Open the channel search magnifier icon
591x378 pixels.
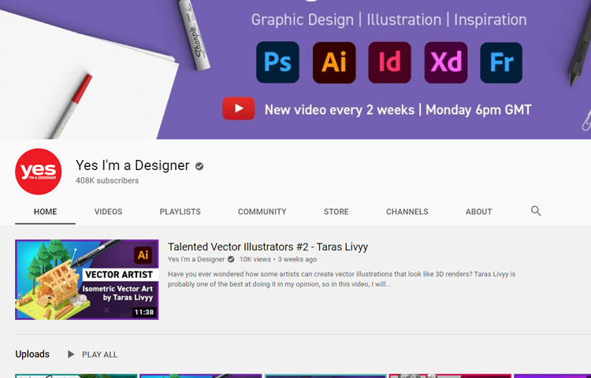[536, 211]
